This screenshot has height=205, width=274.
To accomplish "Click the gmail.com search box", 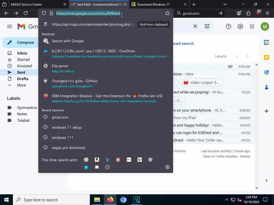I will point(199,13).
